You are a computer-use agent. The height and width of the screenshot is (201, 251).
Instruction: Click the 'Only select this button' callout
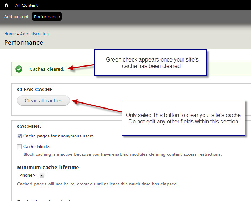pos(184,118)
